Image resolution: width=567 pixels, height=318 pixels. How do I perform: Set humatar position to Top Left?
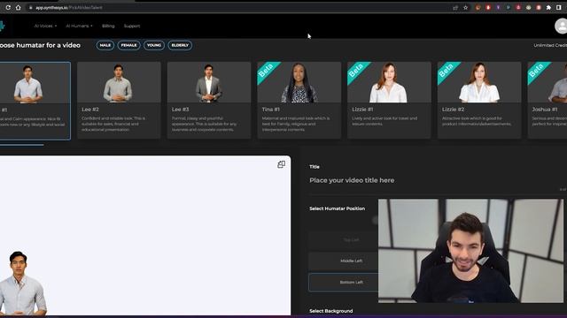(343, 239)
